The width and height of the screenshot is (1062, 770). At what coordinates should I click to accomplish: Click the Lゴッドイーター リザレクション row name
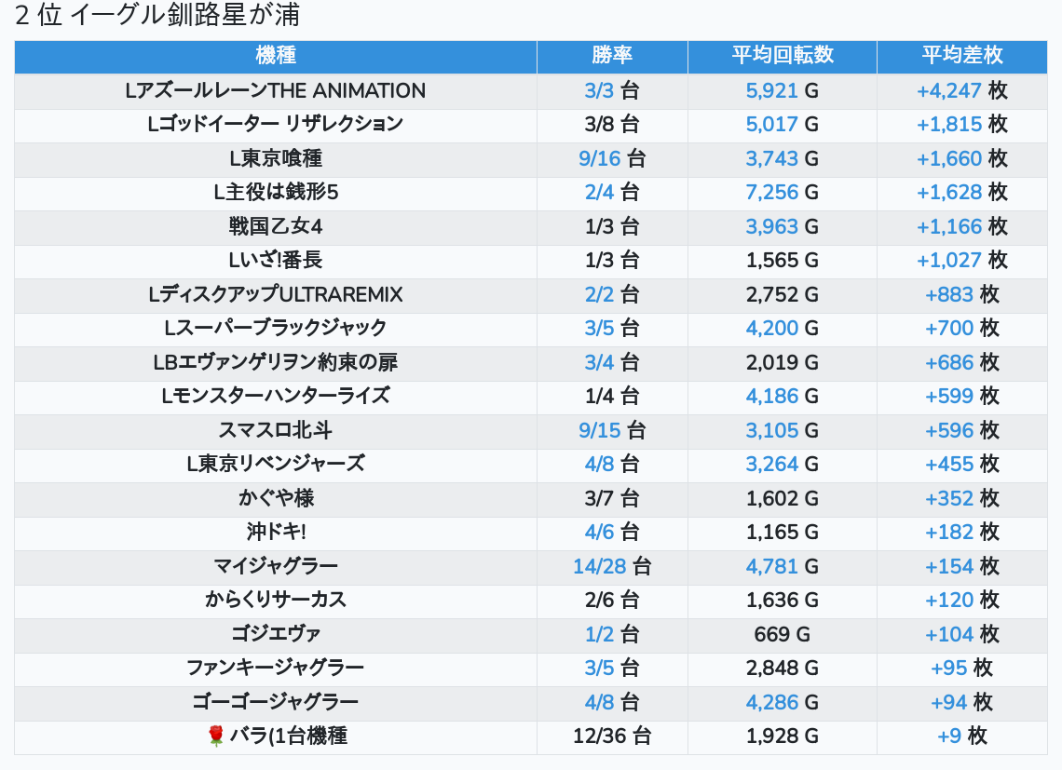tap(276, 125)
